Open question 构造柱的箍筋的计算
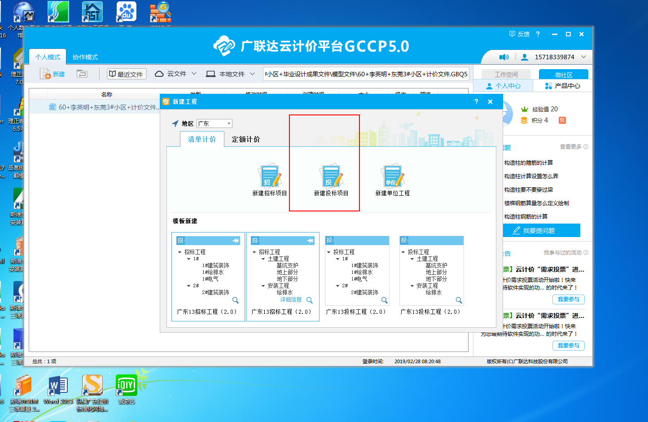This screenshot has height=422, width=648. coord(529,163)
